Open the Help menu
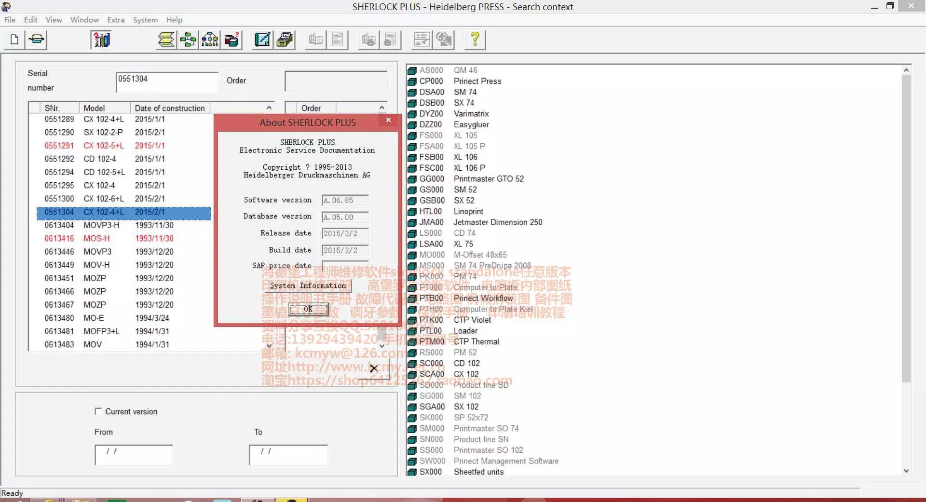Image resolution: width=926 pixels, height=502 pixels. click(x=175, y=20)
